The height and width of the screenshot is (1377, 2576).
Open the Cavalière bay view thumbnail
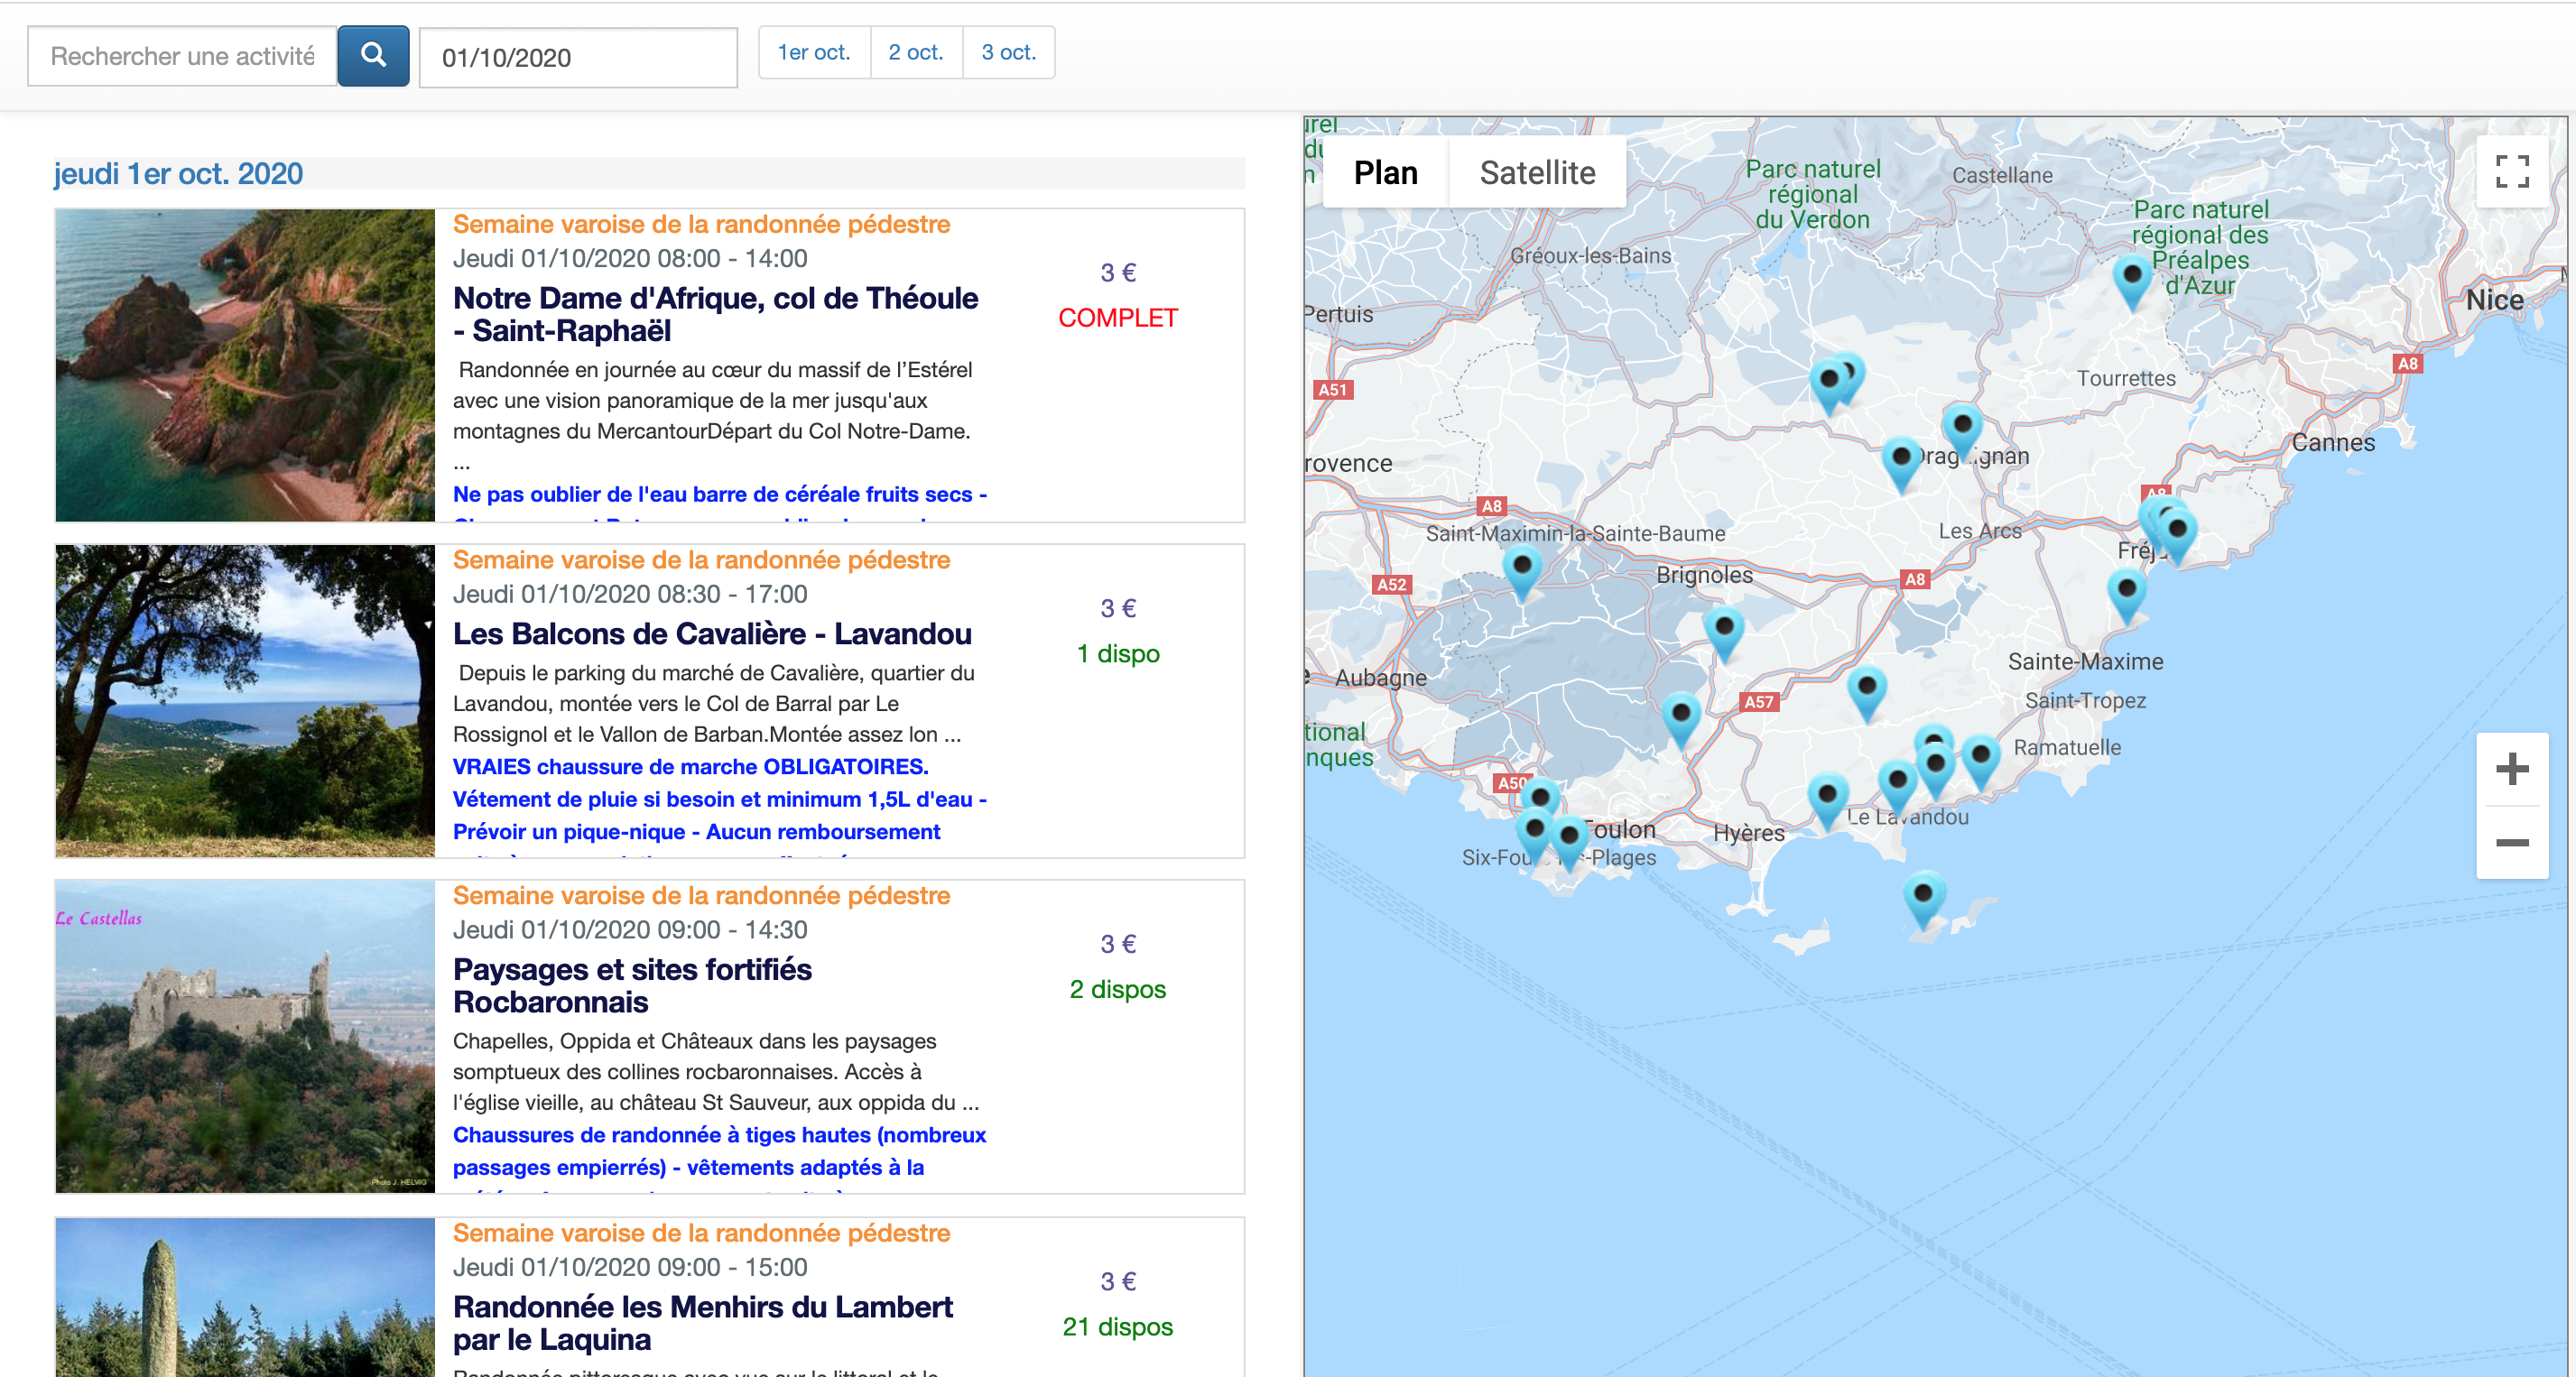tap(245, 701)
